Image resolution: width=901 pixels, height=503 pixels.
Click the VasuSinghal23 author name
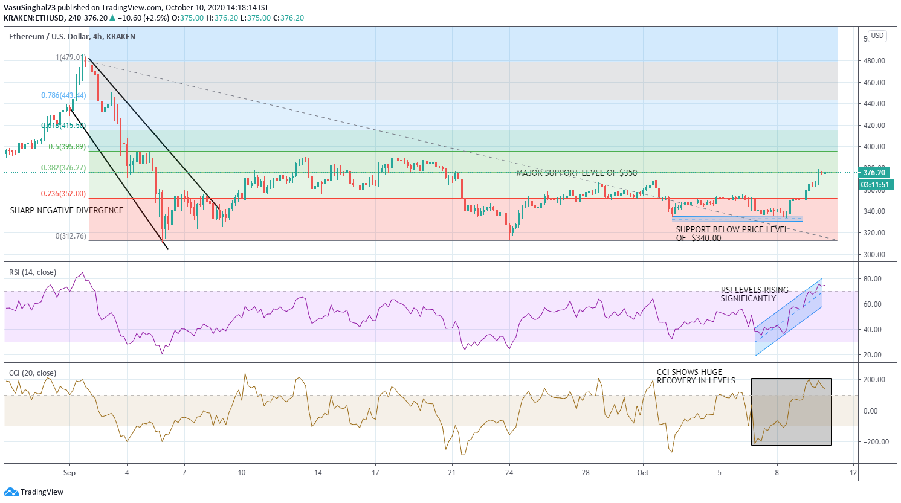29,8
